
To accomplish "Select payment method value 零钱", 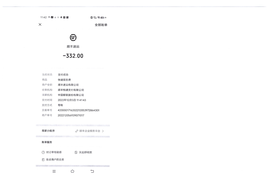I will click(60, 105).
